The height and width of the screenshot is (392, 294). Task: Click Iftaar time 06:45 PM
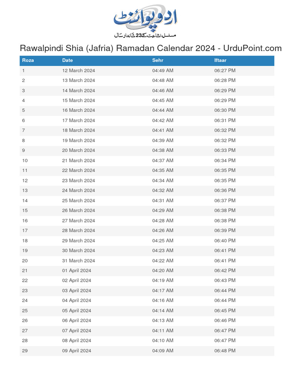[x=225, y=310]
